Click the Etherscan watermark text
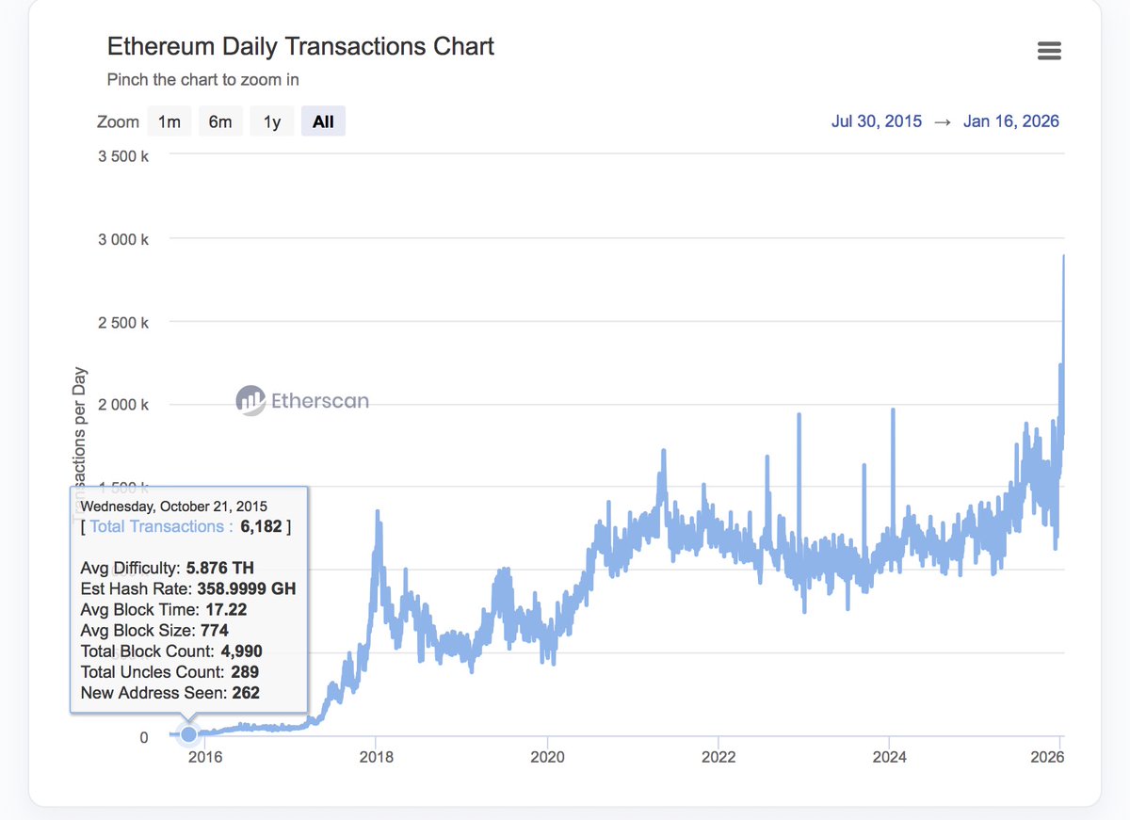Screen dimensions: 1130x820 tap(319, 401)
